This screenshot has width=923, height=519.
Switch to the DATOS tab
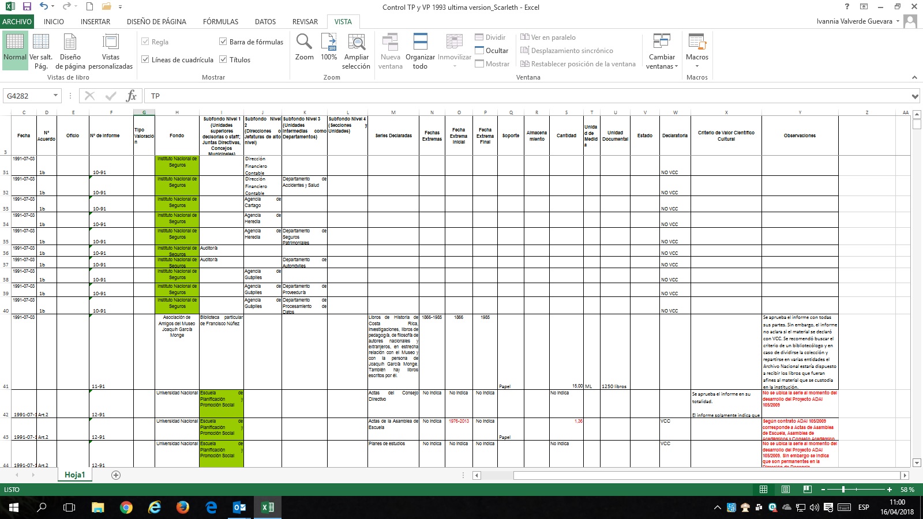[x=265, y=22]
